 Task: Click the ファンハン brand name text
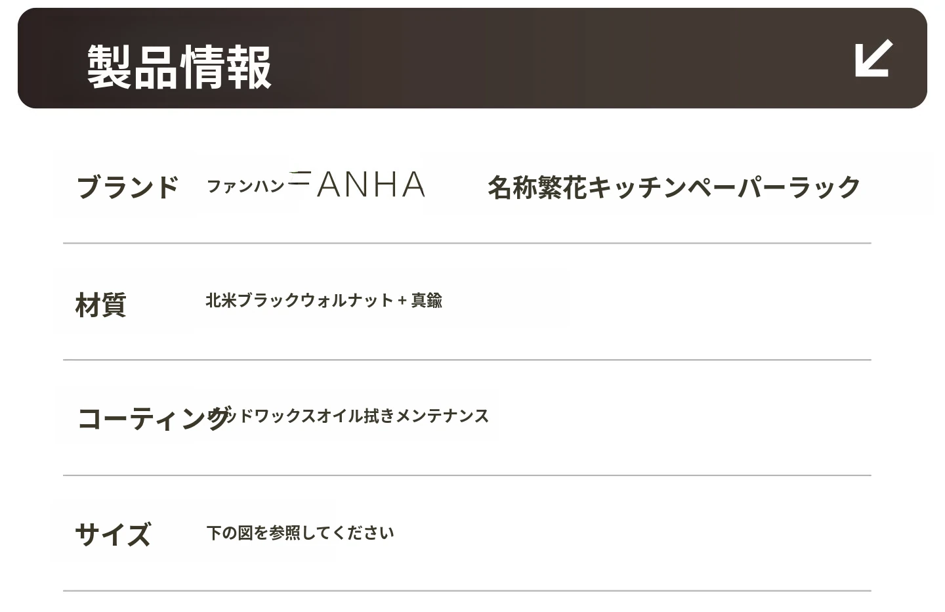(x=245, y=186)
